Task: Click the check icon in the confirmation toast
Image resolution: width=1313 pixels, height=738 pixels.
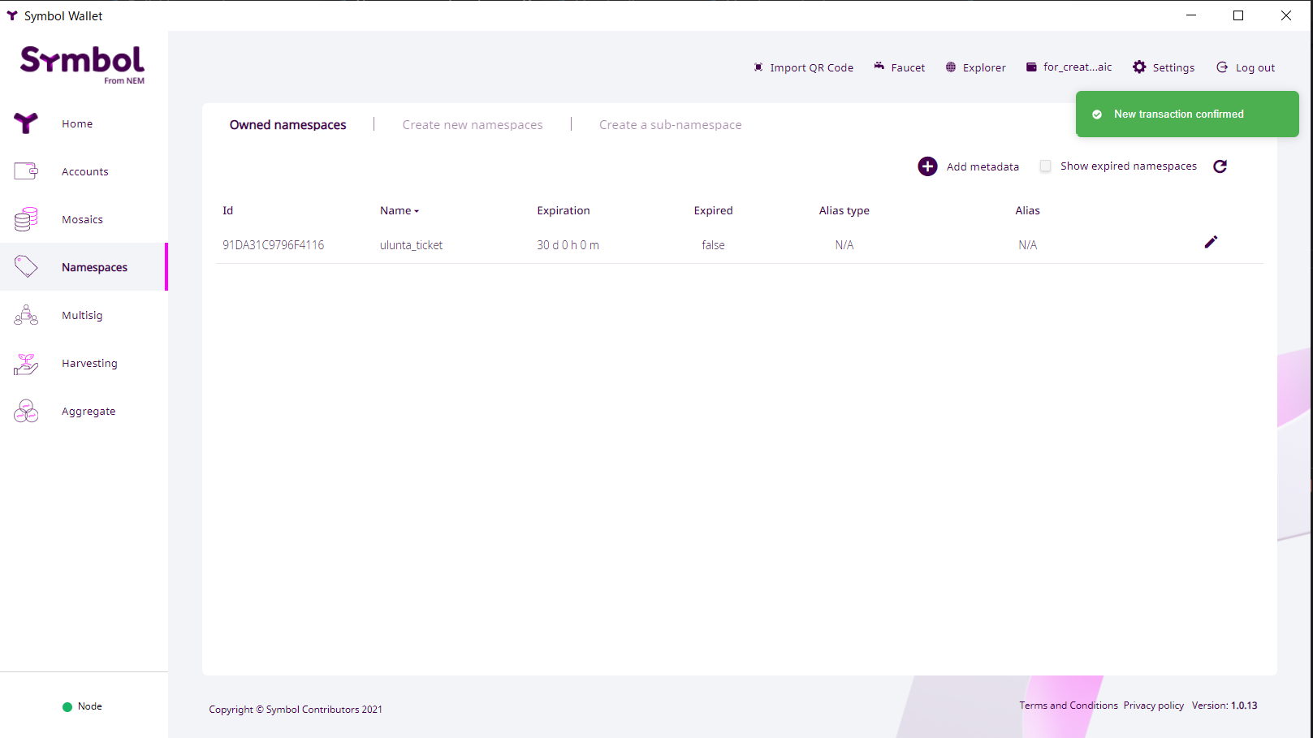Action: pos(1097,114)
